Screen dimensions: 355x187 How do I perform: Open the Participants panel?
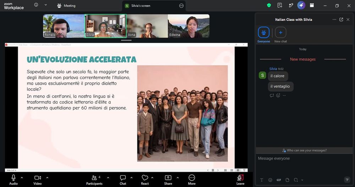(x=94, y=180)
